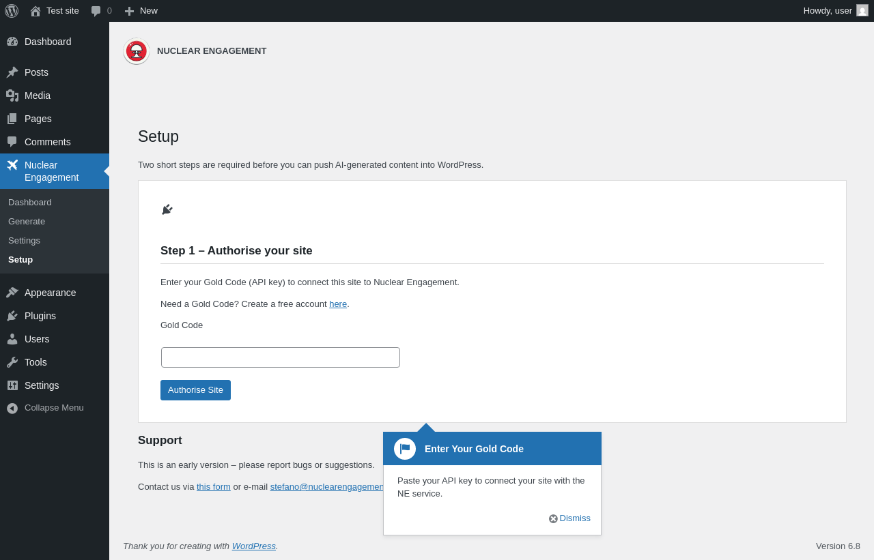Screen dimensions: 874x560
Task: Click the user avatar in admin bar
Action: (x=862, y=10)
